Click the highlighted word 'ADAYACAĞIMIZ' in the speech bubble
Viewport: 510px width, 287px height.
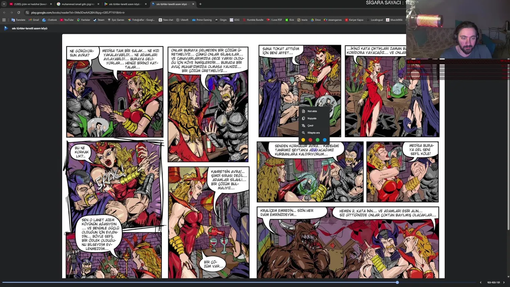[322, 150]
